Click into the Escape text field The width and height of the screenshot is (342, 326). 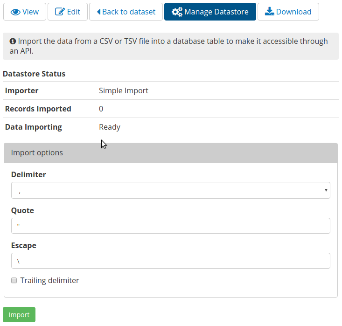pyautogui.click(x=170, y=261)
